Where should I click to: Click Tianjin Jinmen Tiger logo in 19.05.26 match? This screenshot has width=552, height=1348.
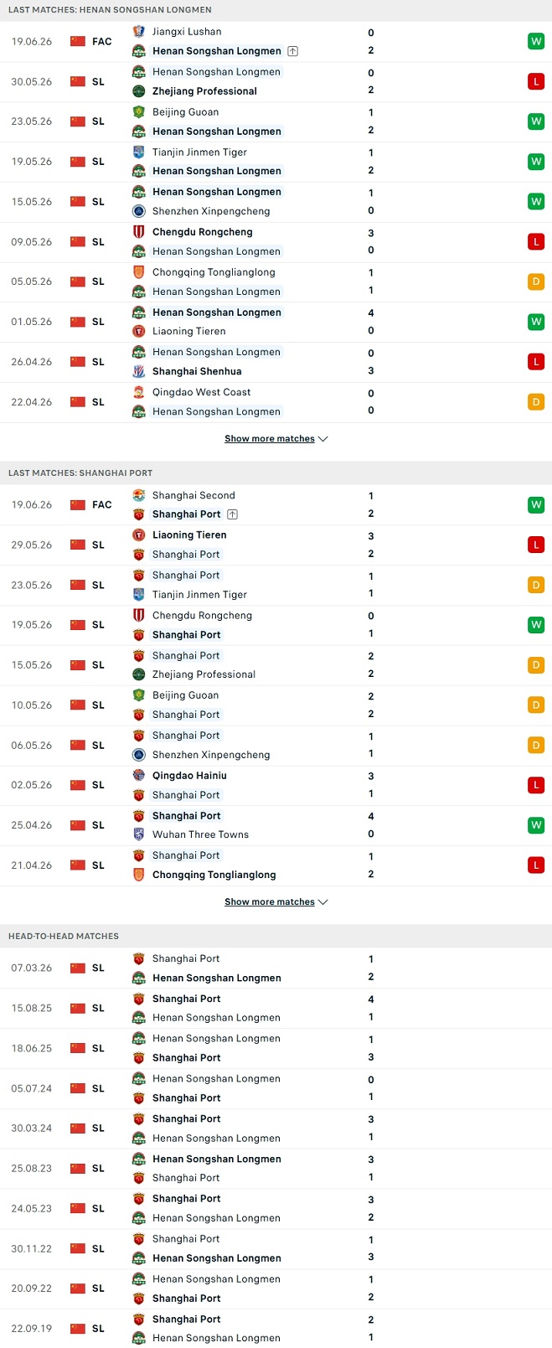tap(139, 152)
